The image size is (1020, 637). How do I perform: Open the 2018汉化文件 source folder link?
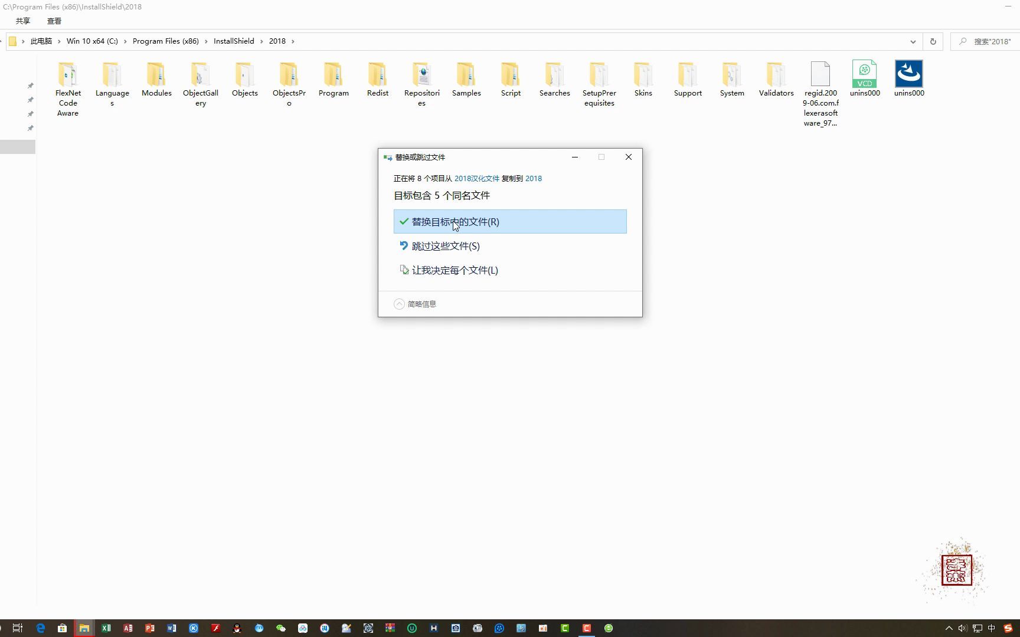pos(477,178)
